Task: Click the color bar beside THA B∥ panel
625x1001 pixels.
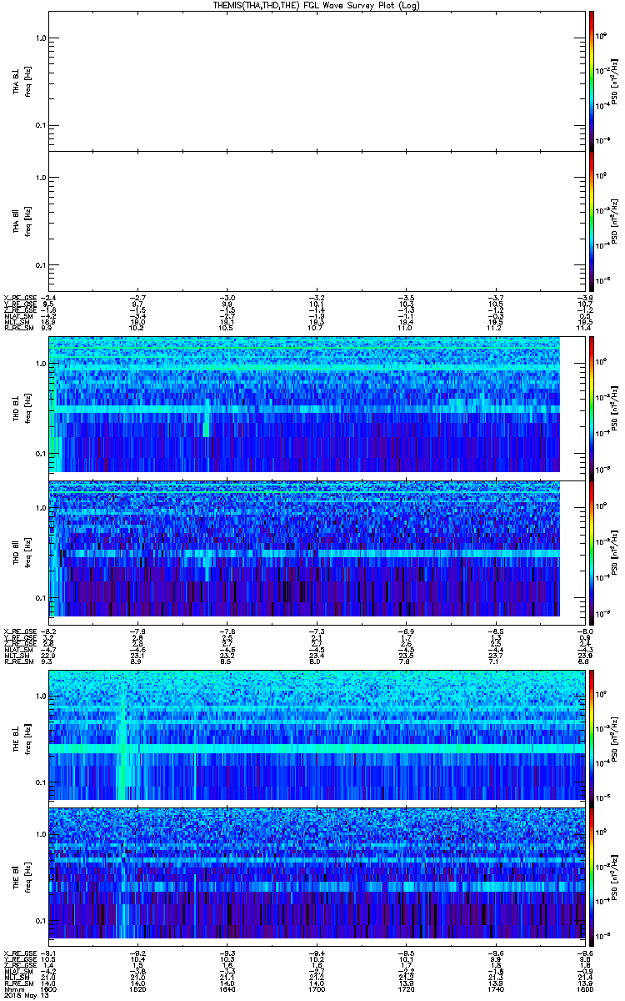Action: click(x=591, y=220)
